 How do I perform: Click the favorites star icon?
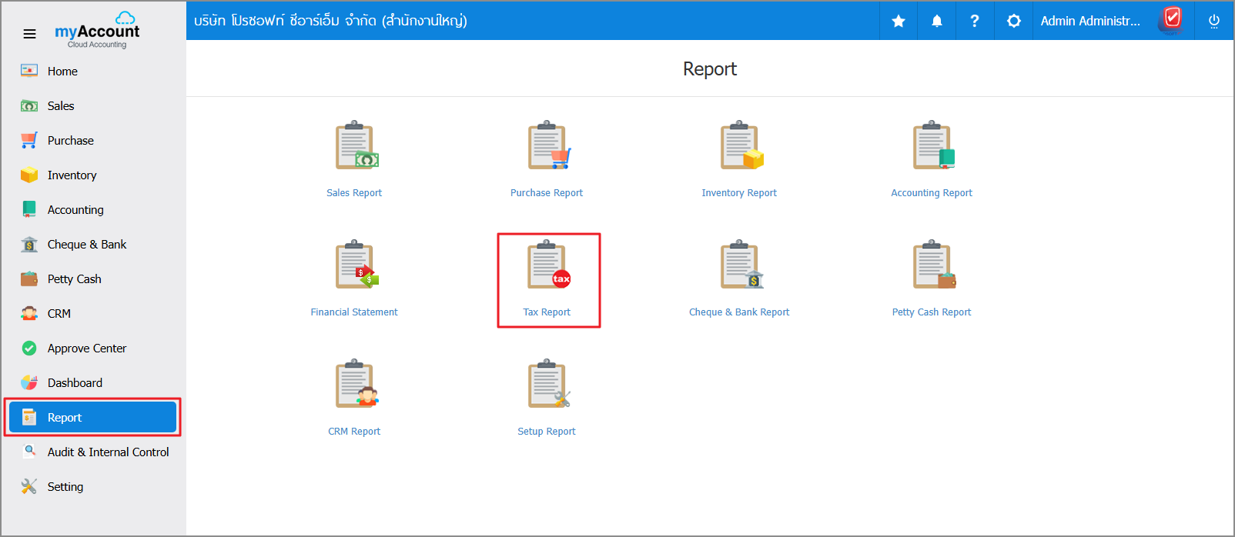tap(899, 21)
